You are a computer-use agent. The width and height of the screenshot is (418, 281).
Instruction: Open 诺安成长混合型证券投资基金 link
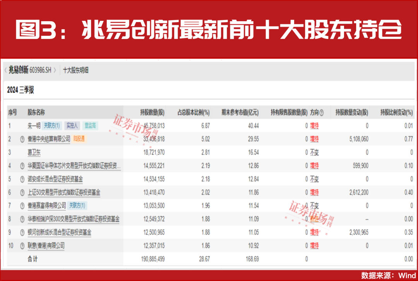(55, 179)
